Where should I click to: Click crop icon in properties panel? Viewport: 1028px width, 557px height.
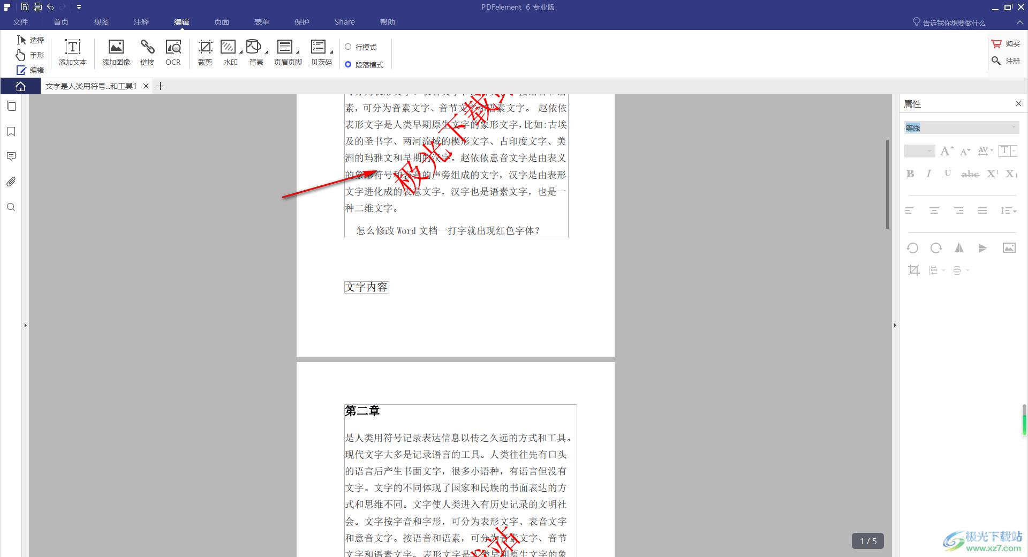click(x=913, y=270)
